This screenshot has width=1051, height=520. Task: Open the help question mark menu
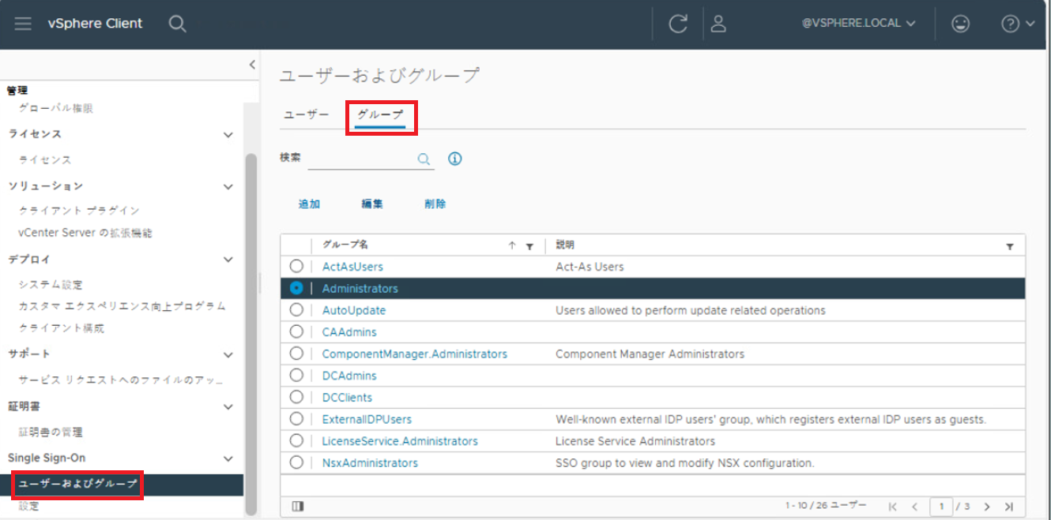pyautogui.click(x=1018, y=24)
